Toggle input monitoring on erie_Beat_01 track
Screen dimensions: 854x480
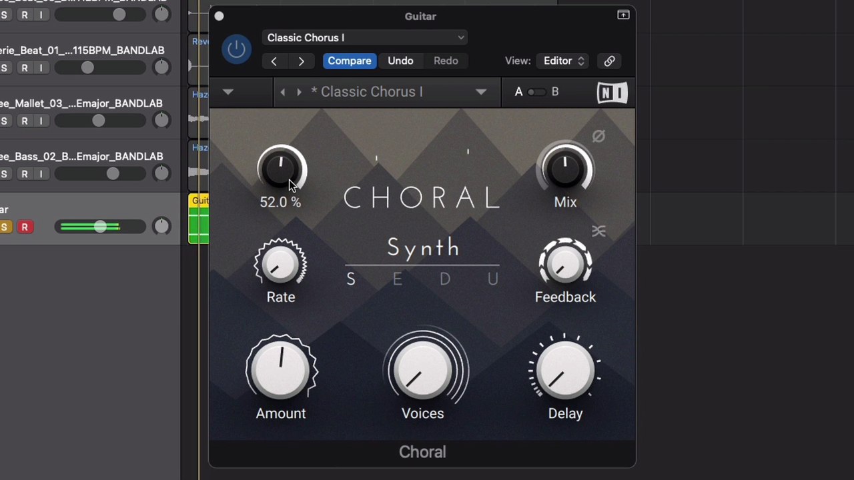point(41,68)
